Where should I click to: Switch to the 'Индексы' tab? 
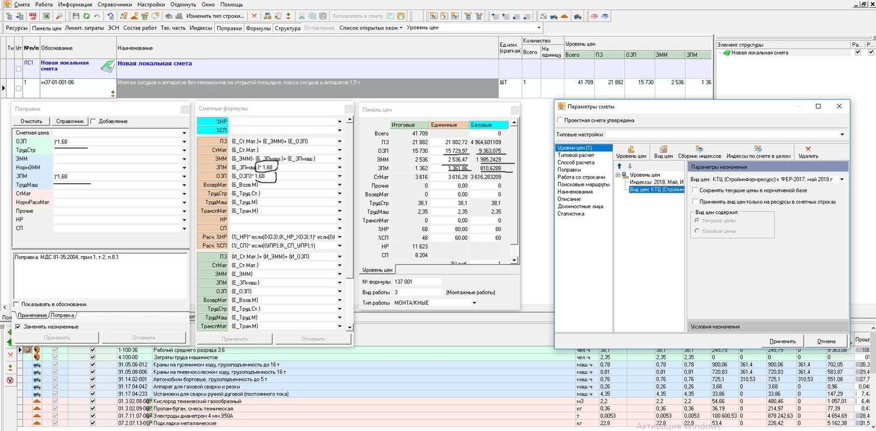(x=201, y=28)
